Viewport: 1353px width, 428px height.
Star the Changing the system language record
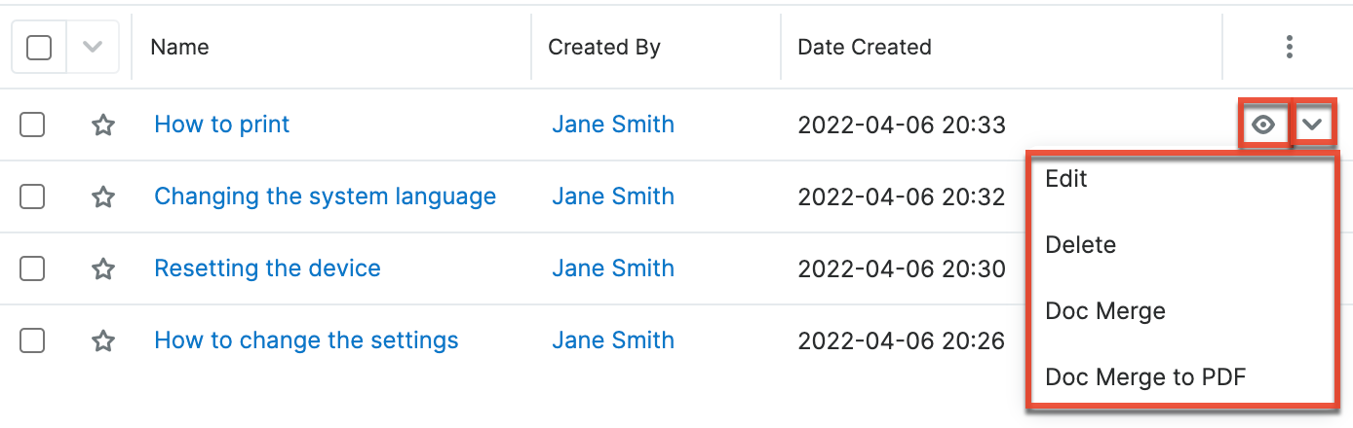(103, 196)
